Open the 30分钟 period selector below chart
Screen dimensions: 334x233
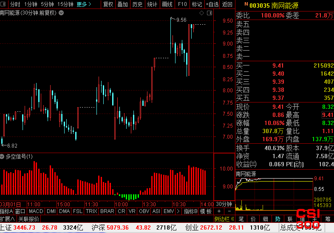(x=224, y=204)
